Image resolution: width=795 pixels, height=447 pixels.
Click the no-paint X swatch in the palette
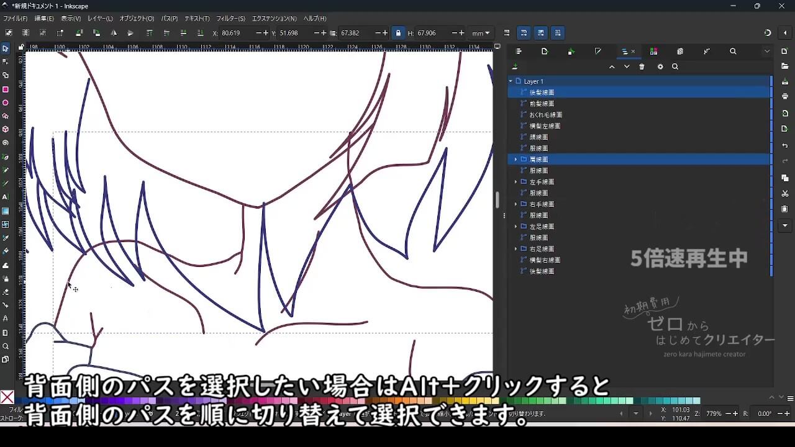tap(7, 397)
